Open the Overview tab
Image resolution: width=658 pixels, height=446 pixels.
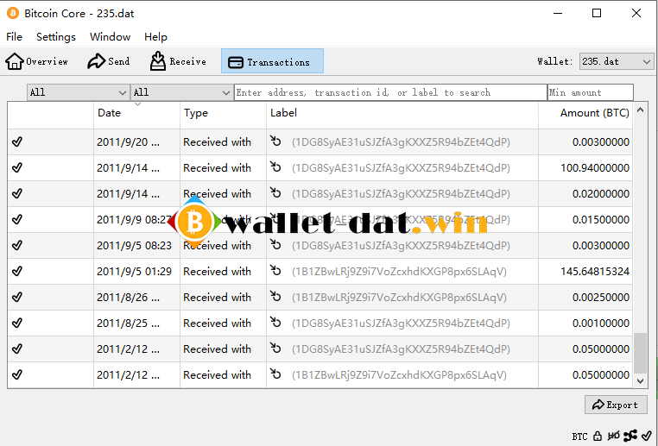tap(36, 61)
